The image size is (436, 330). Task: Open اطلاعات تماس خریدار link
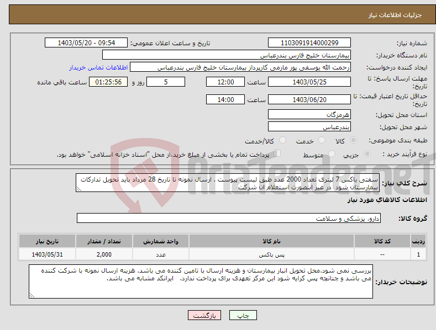coord(98,67)
